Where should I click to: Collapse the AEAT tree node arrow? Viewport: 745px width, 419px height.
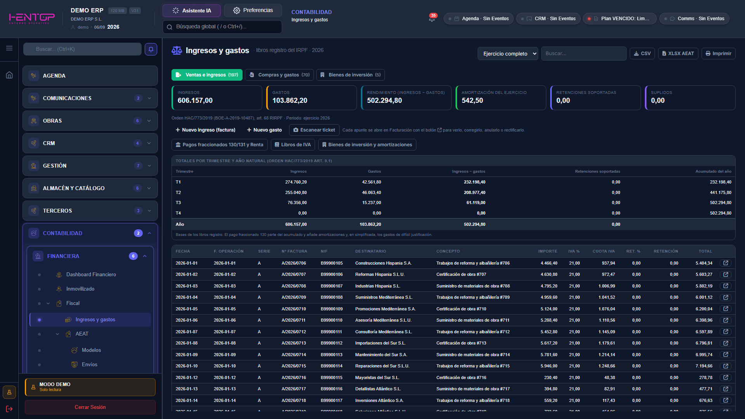[57, 334]
